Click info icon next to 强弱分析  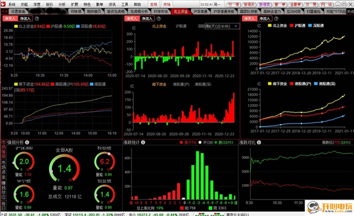point(27,142)
